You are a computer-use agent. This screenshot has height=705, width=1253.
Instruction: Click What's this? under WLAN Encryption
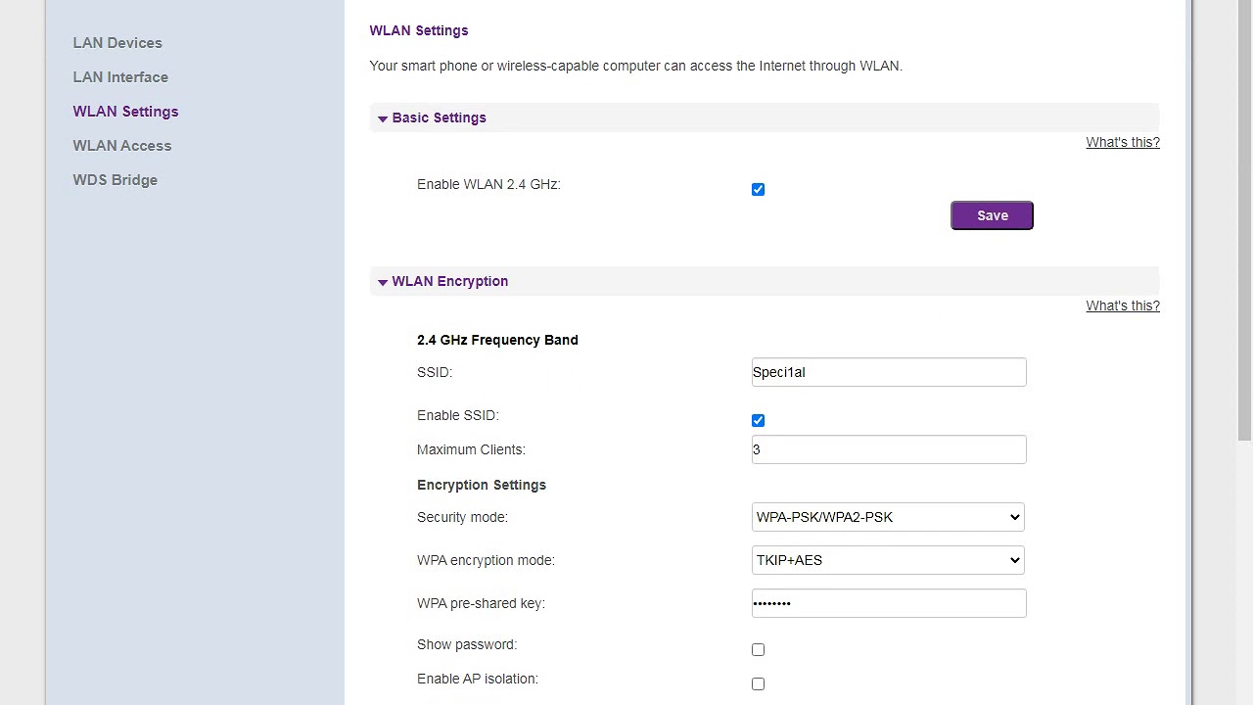(1123, 305)
